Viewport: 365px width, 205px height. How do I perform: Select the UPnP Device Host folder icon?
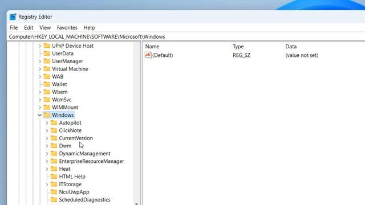(47, 46)
